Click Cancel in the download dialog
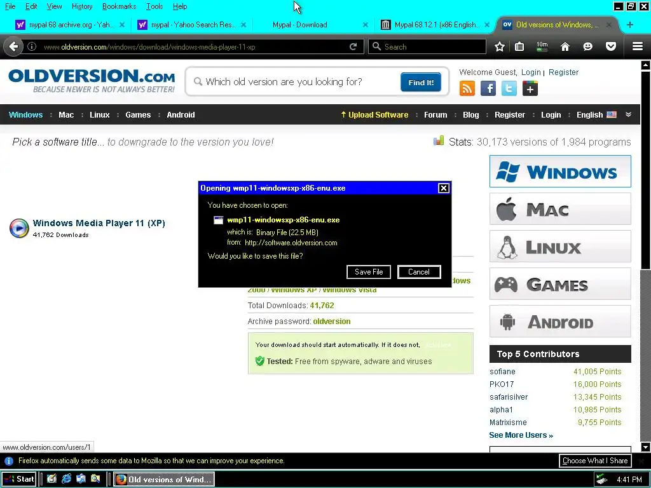Image resolution: width=651 pixels, height=488 pixels. click(419, 272)
